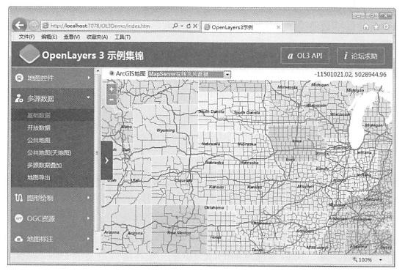Image resolution: width=405 pixels, height=274 pixels.
Task: Expand the OGC资源 sidebar section
Action: (52, 218)
